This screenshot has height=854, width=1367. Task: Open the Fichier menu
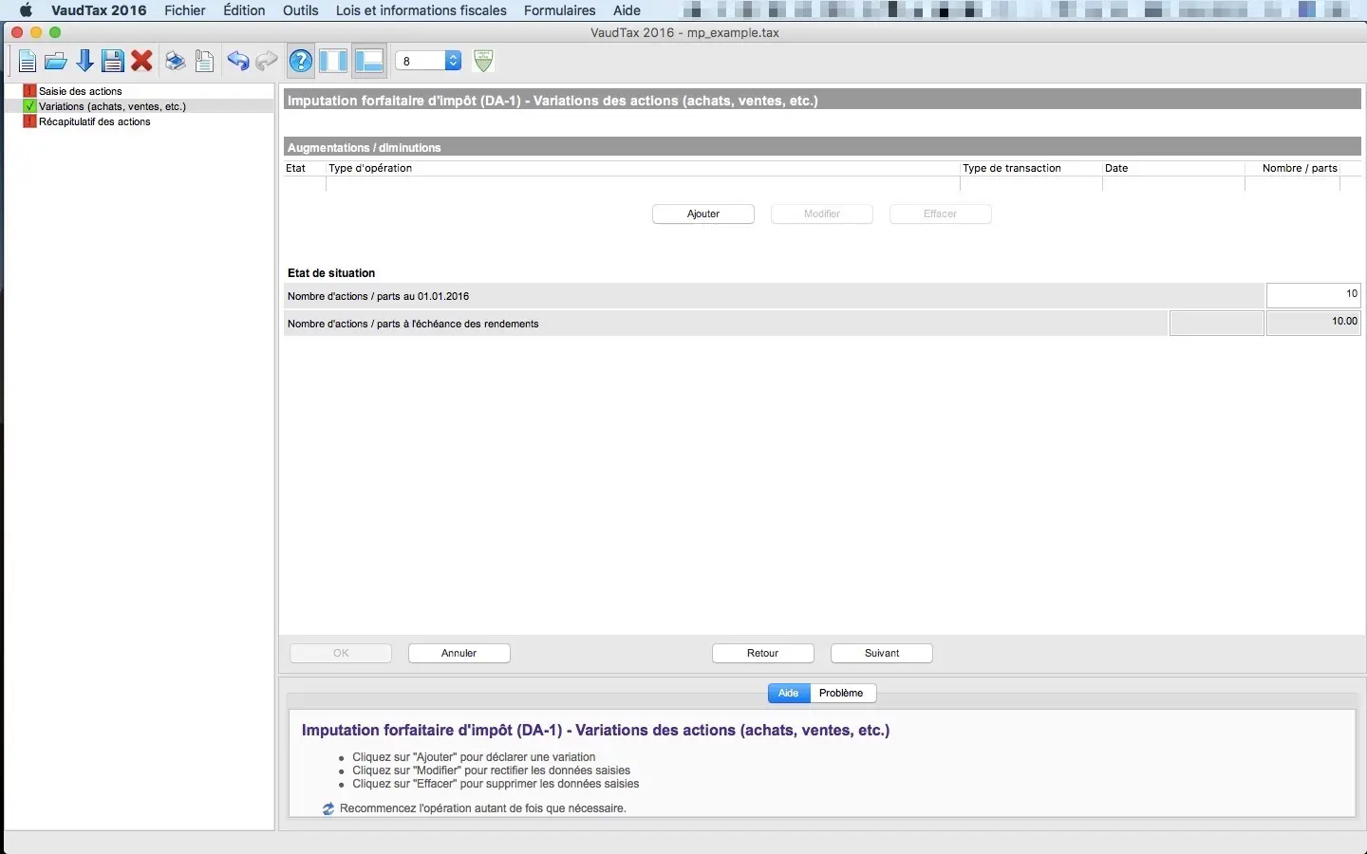click(185, 10)
